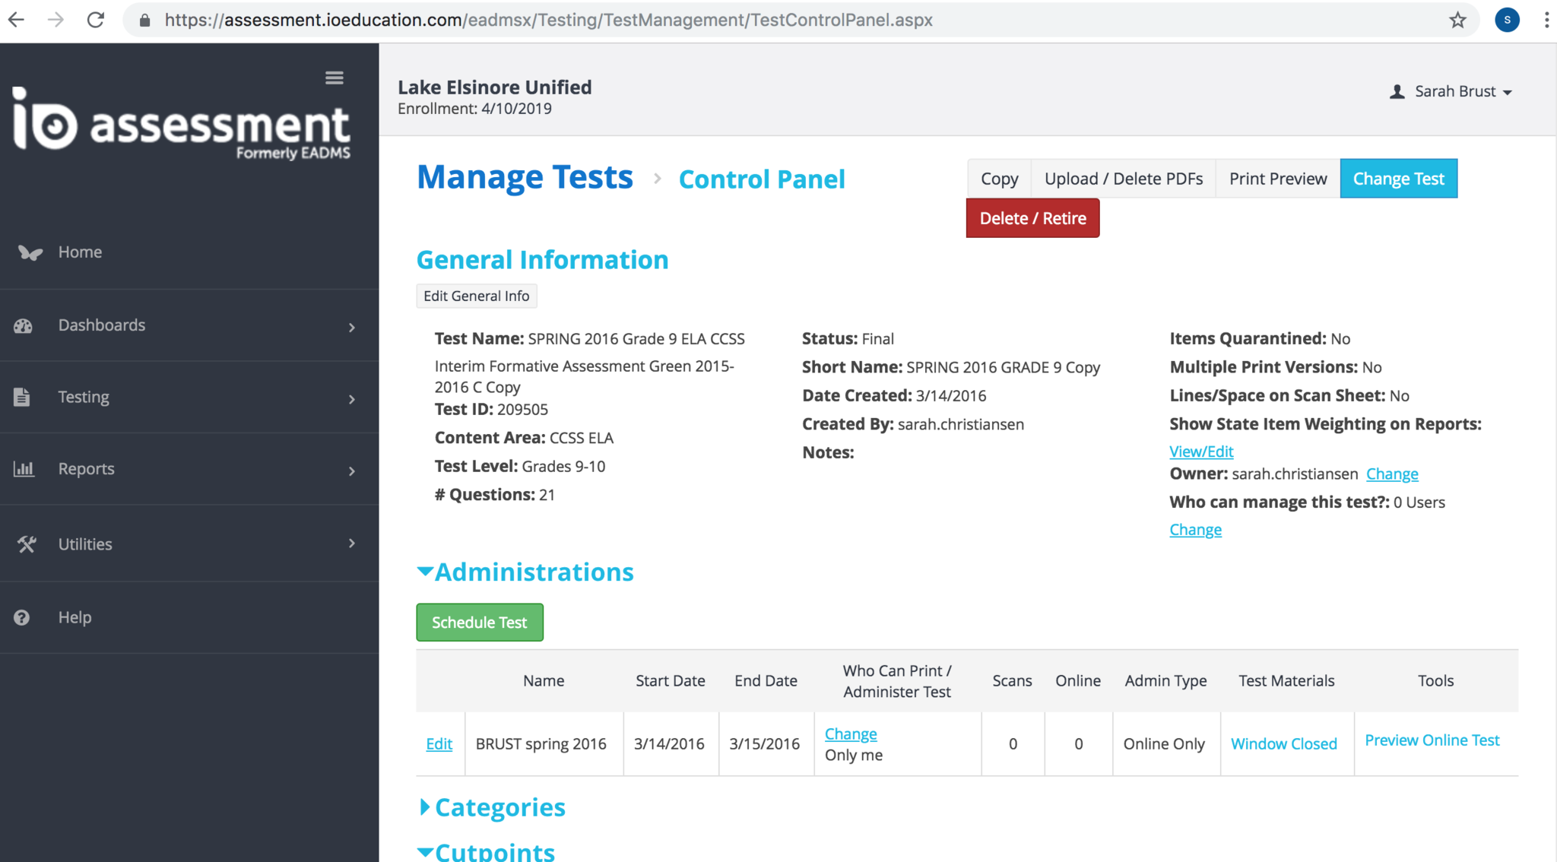Click the Dashboards gauge icon
Image resolution: width=1557 pixels, height=862 pixels.
(x=24, y=326)
